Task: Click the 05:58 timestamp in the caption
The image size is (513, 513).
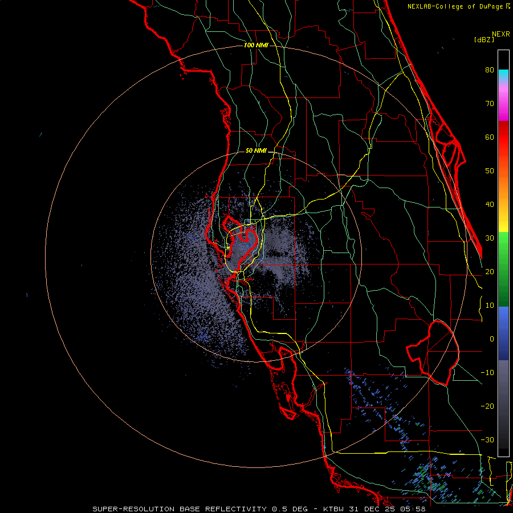Action: click(x=414, y=509)
